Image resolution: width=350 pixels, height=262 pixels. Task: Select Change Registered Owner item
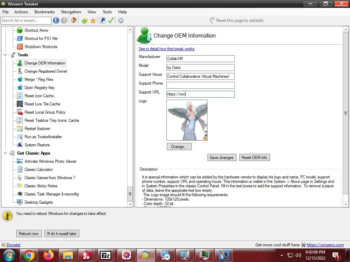point(46,71)
